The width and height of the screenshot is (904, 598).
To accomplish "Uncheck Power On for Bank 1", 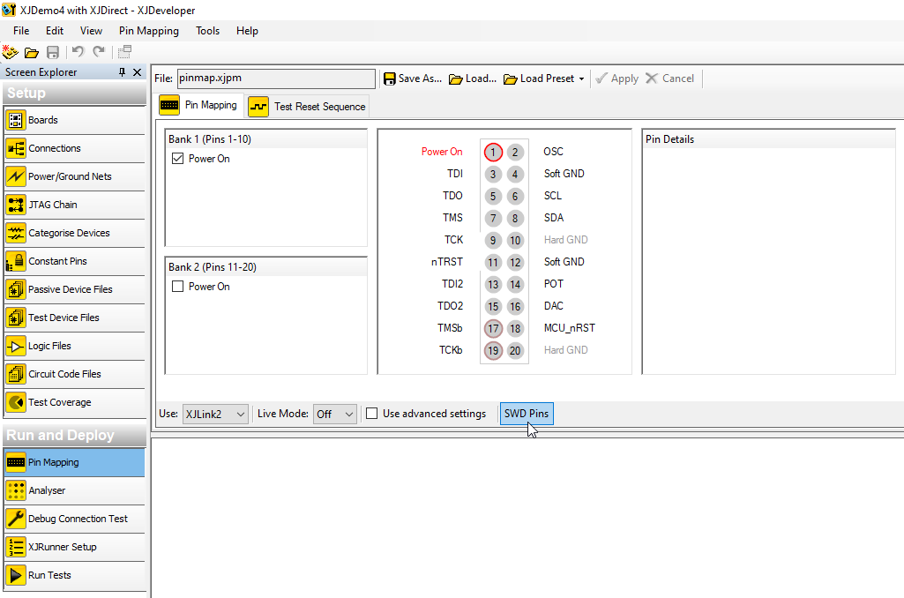I will [176, 158].
